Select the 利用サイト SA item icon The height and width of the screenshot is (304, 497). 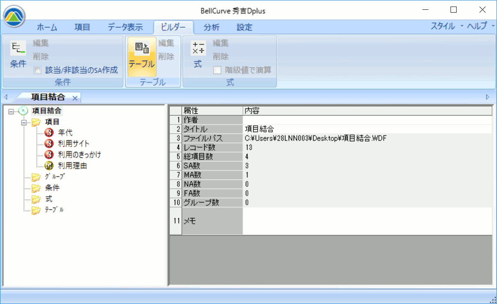tap(49, 144)
